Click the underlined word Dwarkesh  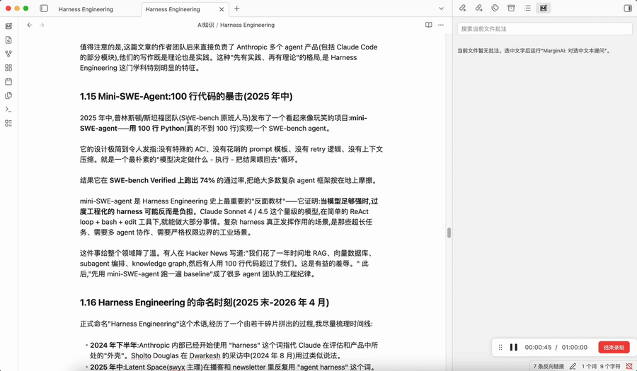pos(205,356)
